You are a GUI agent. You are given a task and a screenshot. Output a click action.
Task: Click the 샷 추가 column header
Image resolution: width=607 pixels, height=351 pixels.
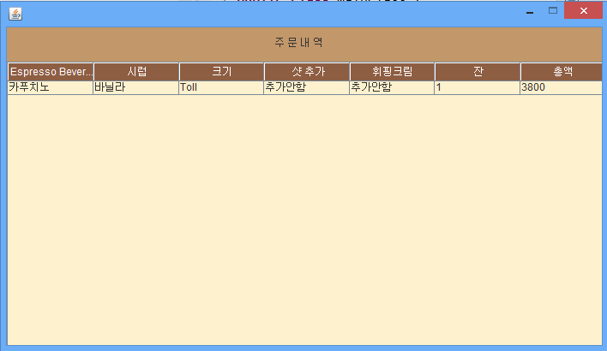307,72
